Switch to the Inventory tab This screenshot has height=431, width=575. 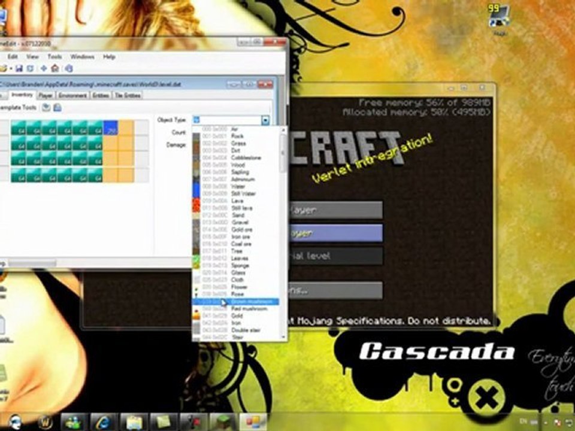(22, 95)
